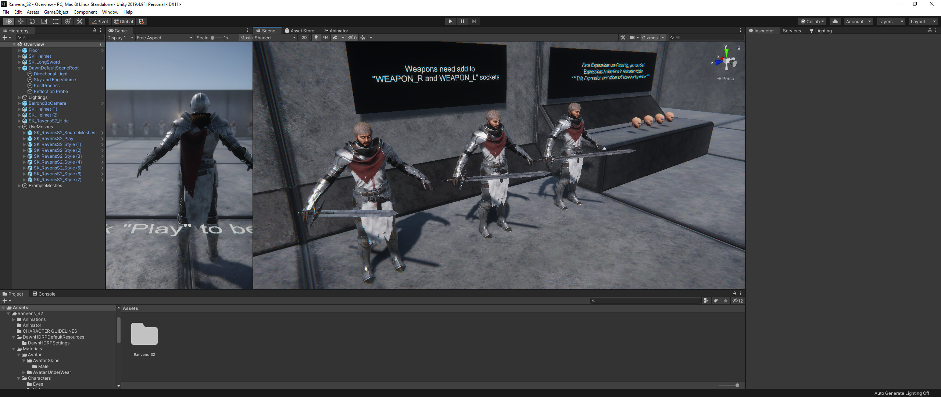This screenshot has height=397, width=941.
Task: Toggle hidden objects visibility in Scene
Action: (x=352, y=37)
